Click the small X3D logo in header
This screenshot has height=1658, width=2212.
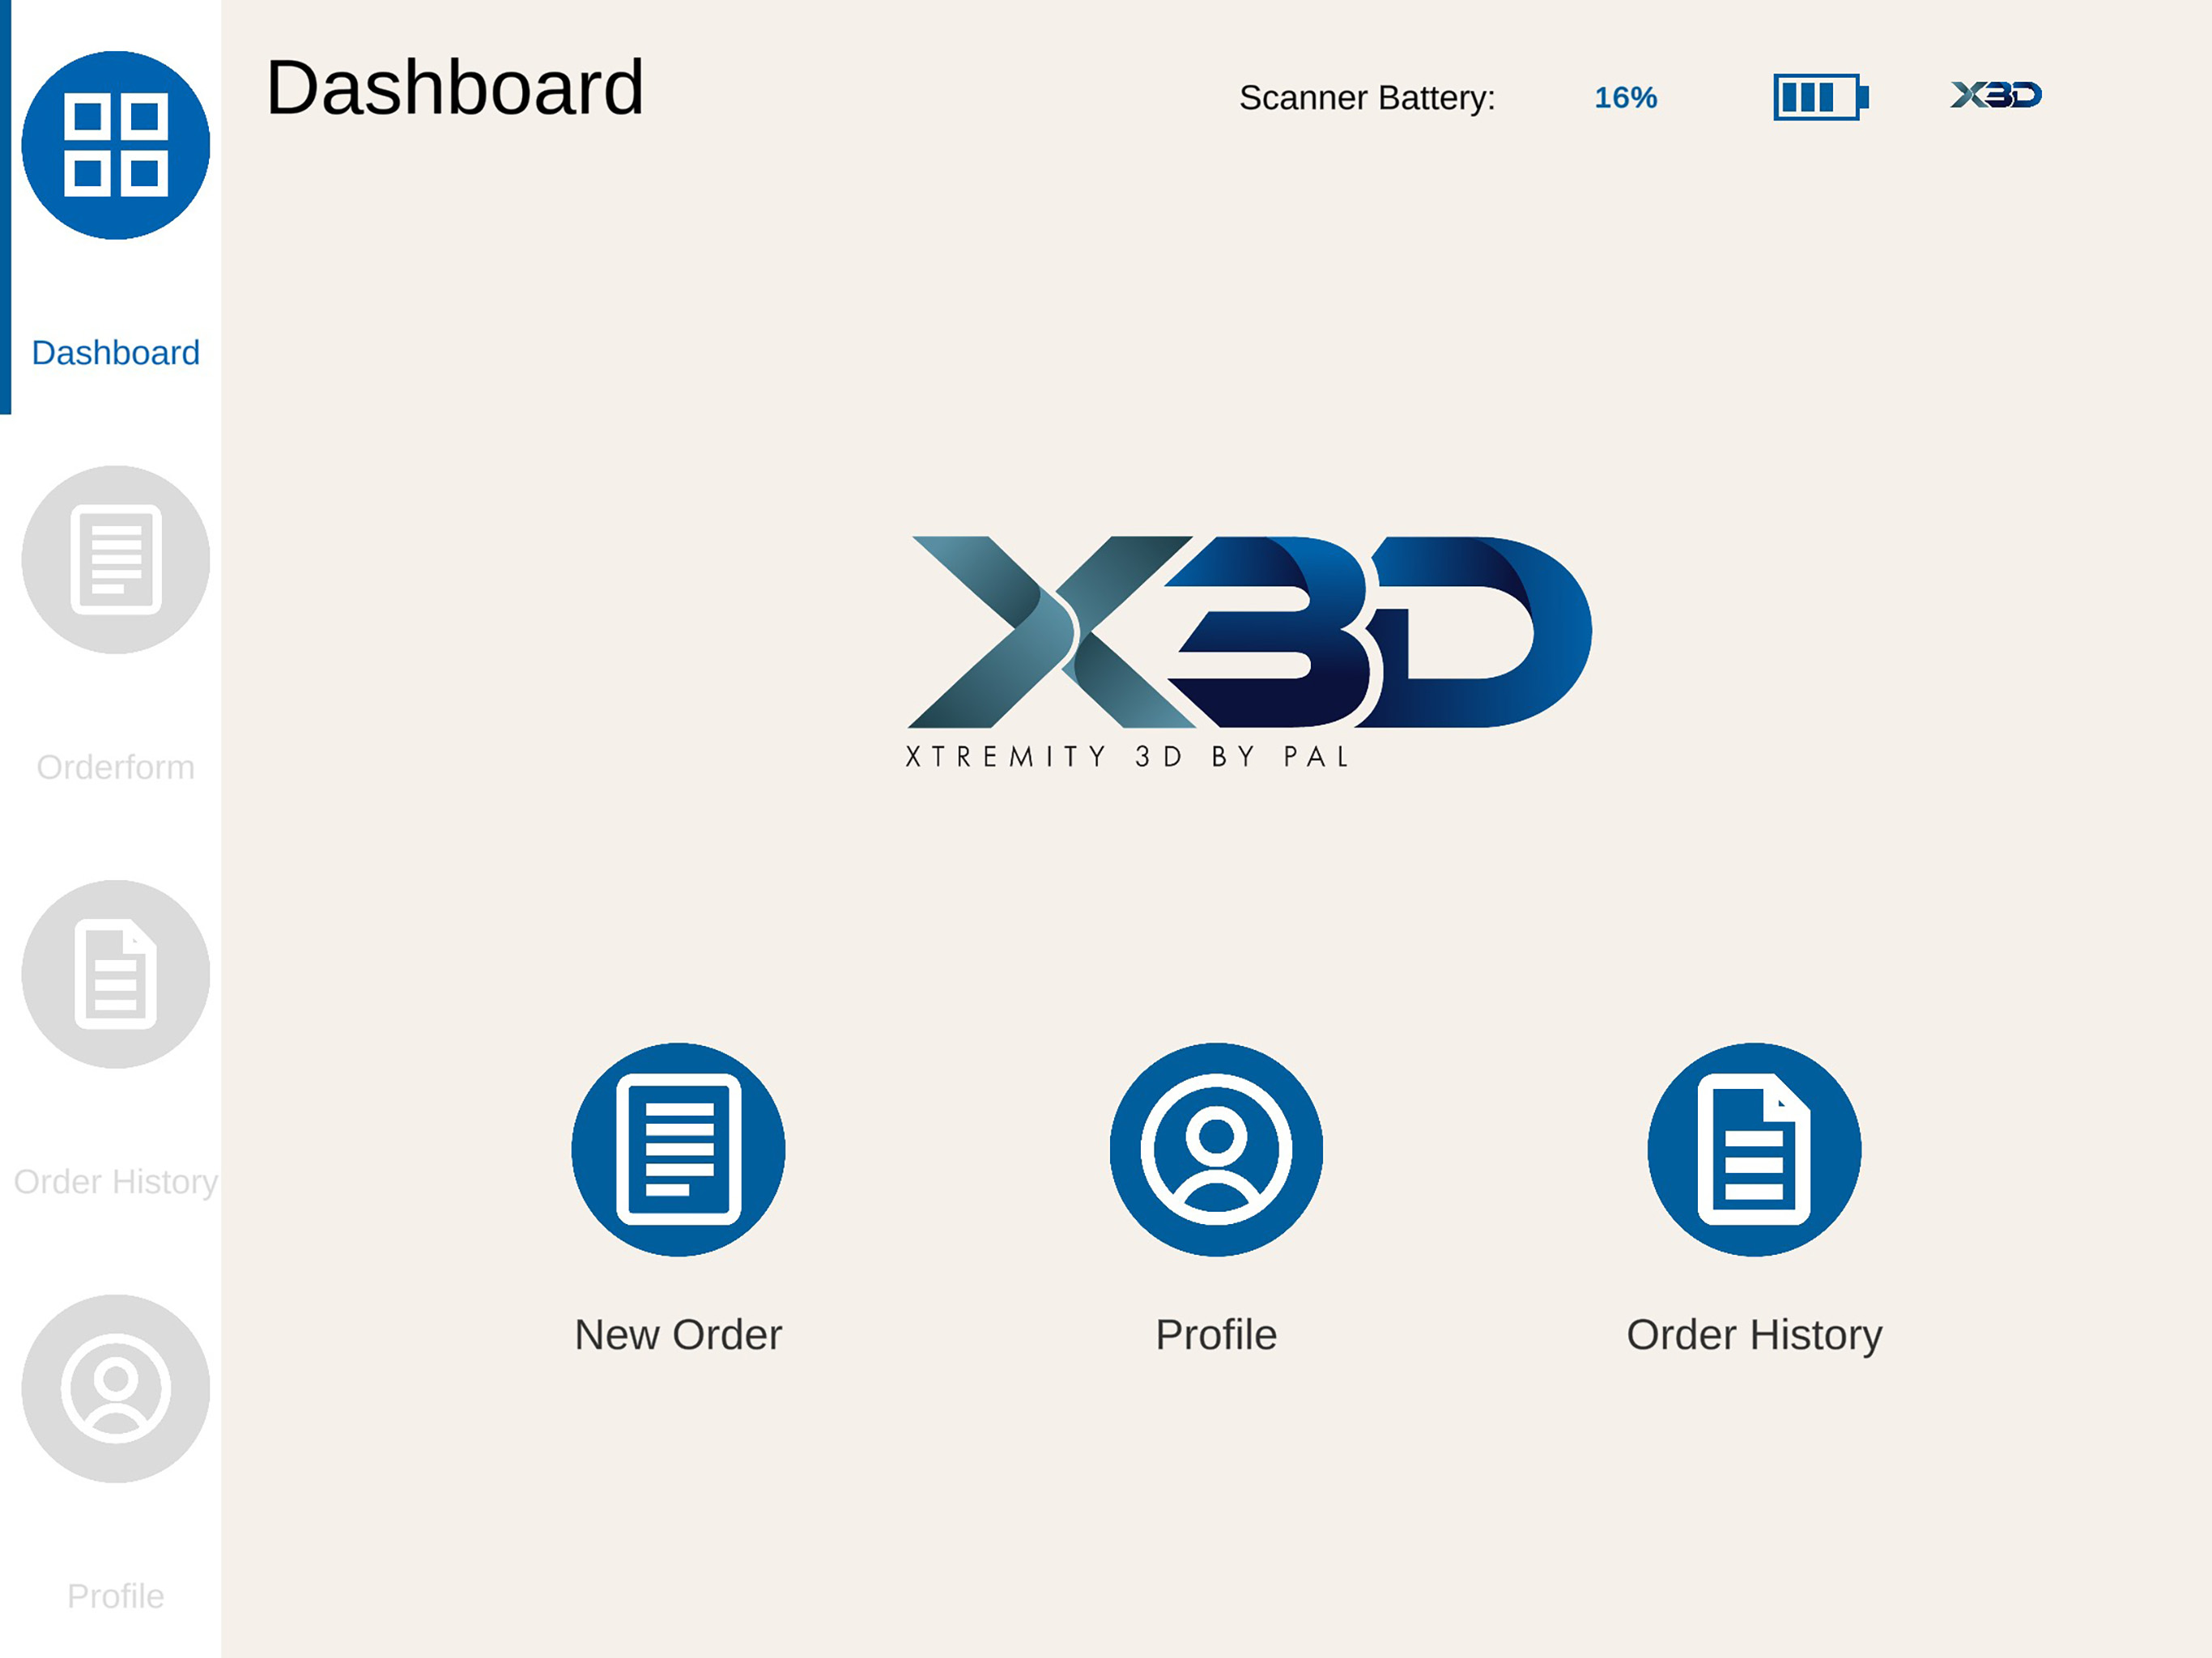[x=1996, y=95]
